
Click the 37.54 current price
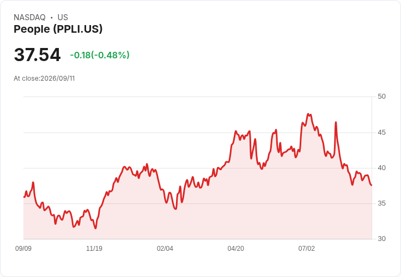[38, 55]
